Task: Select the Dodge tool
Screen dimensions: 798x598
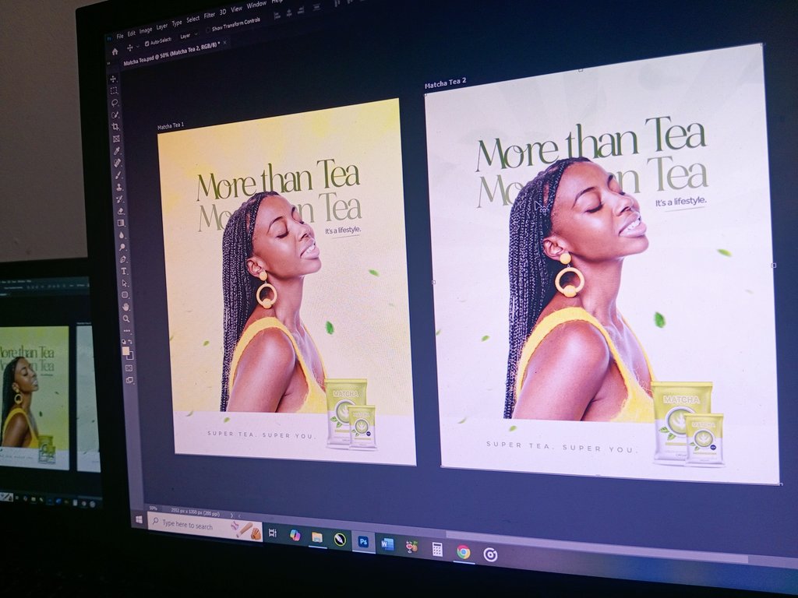Action: point(122,247)
